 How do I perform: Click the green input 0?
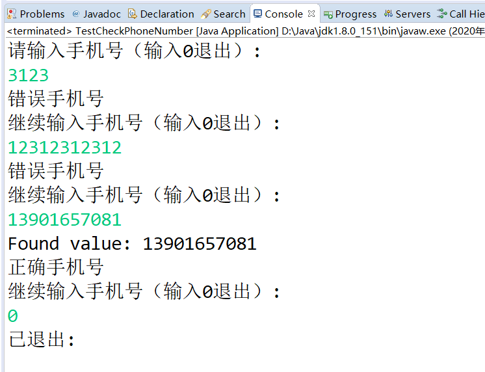[x=13, y=316]
